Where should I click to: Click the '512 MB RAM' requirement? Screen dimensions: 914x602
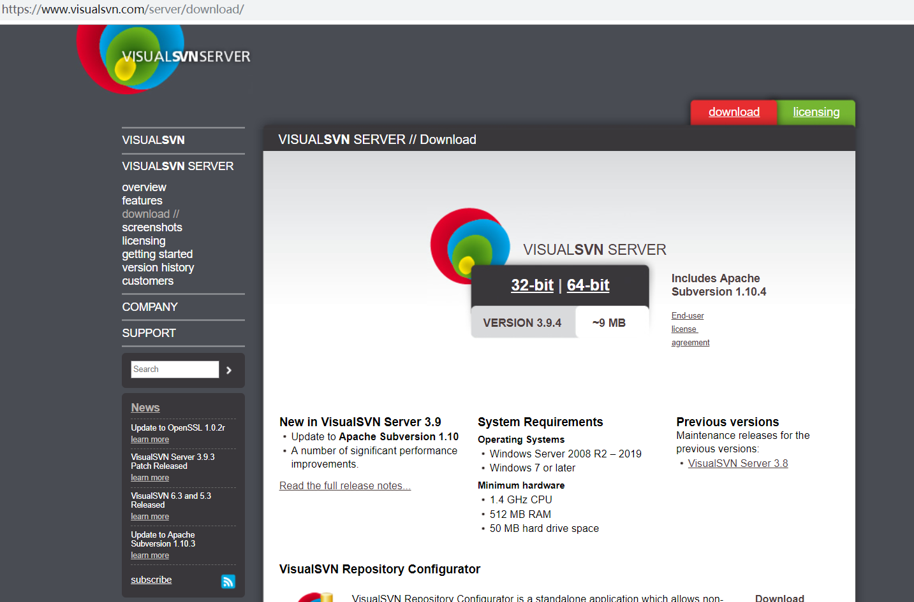coord(520,515)
